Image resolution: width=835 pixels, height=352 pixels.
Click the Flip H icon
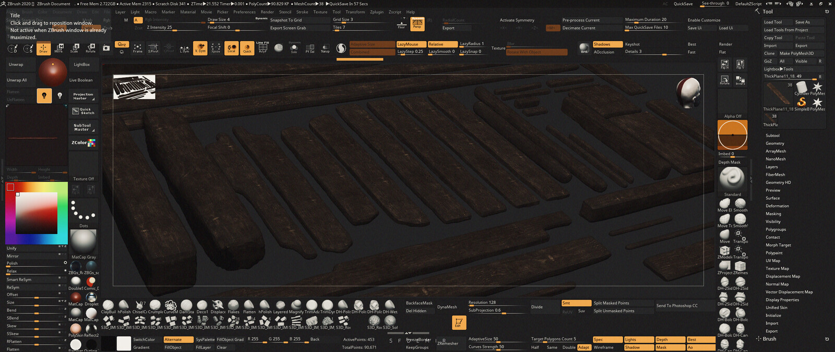tap(725, 64)
